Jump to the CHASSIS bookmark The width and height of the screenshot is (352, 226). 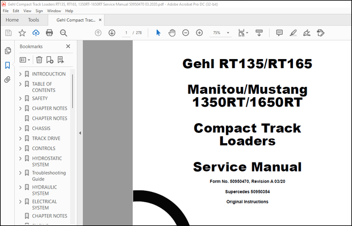[41, 128]
